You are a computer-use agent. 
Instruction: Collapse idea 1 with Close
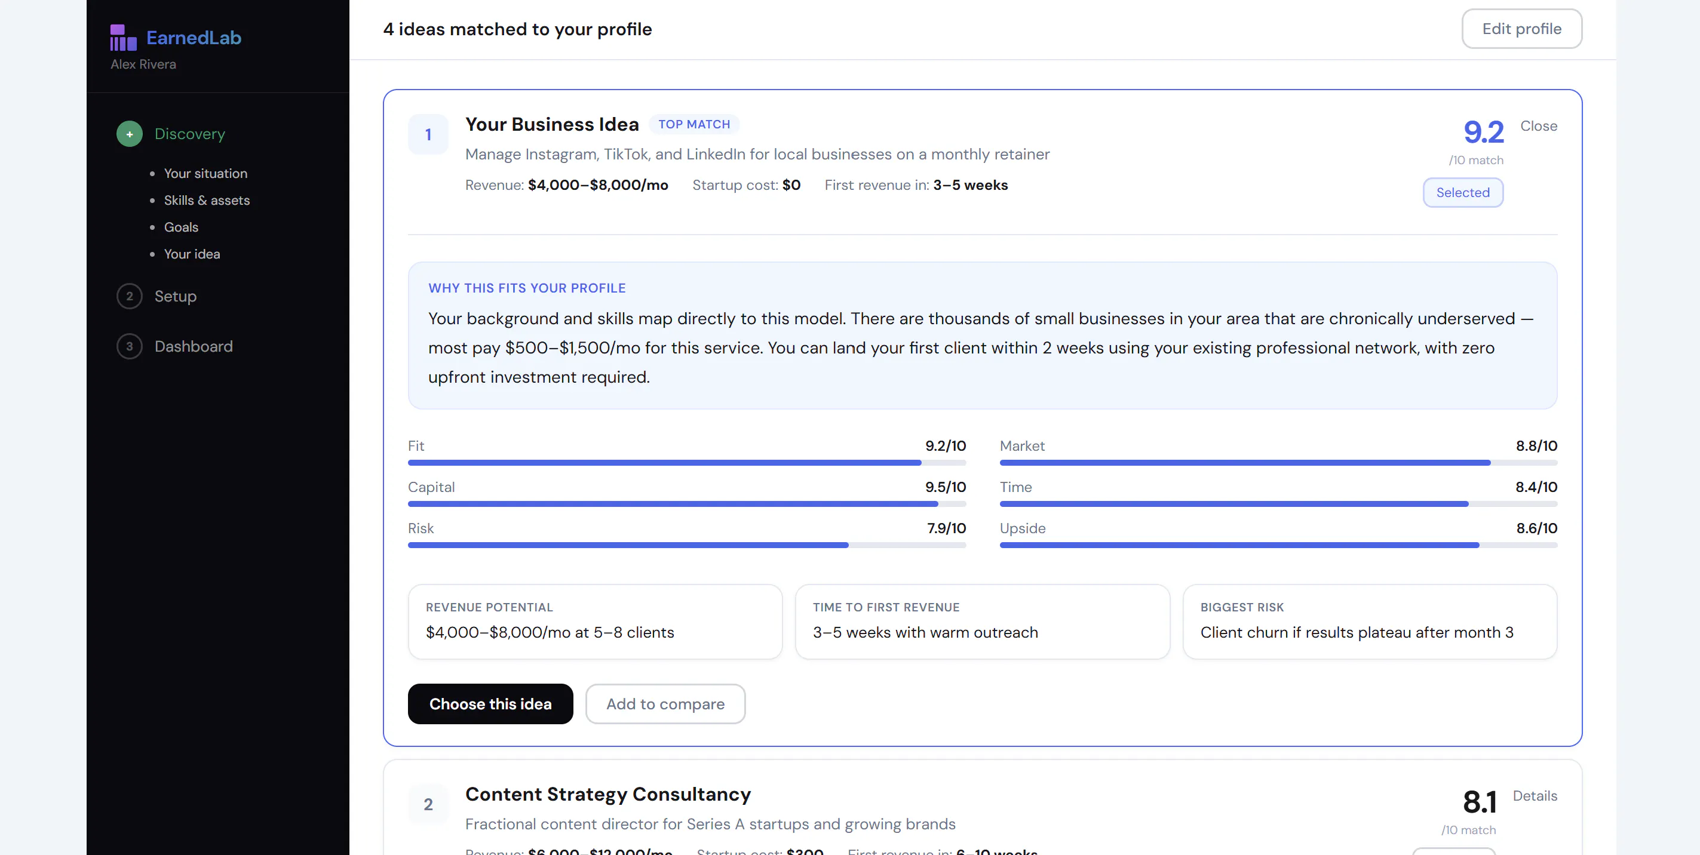click(1538, 126)
